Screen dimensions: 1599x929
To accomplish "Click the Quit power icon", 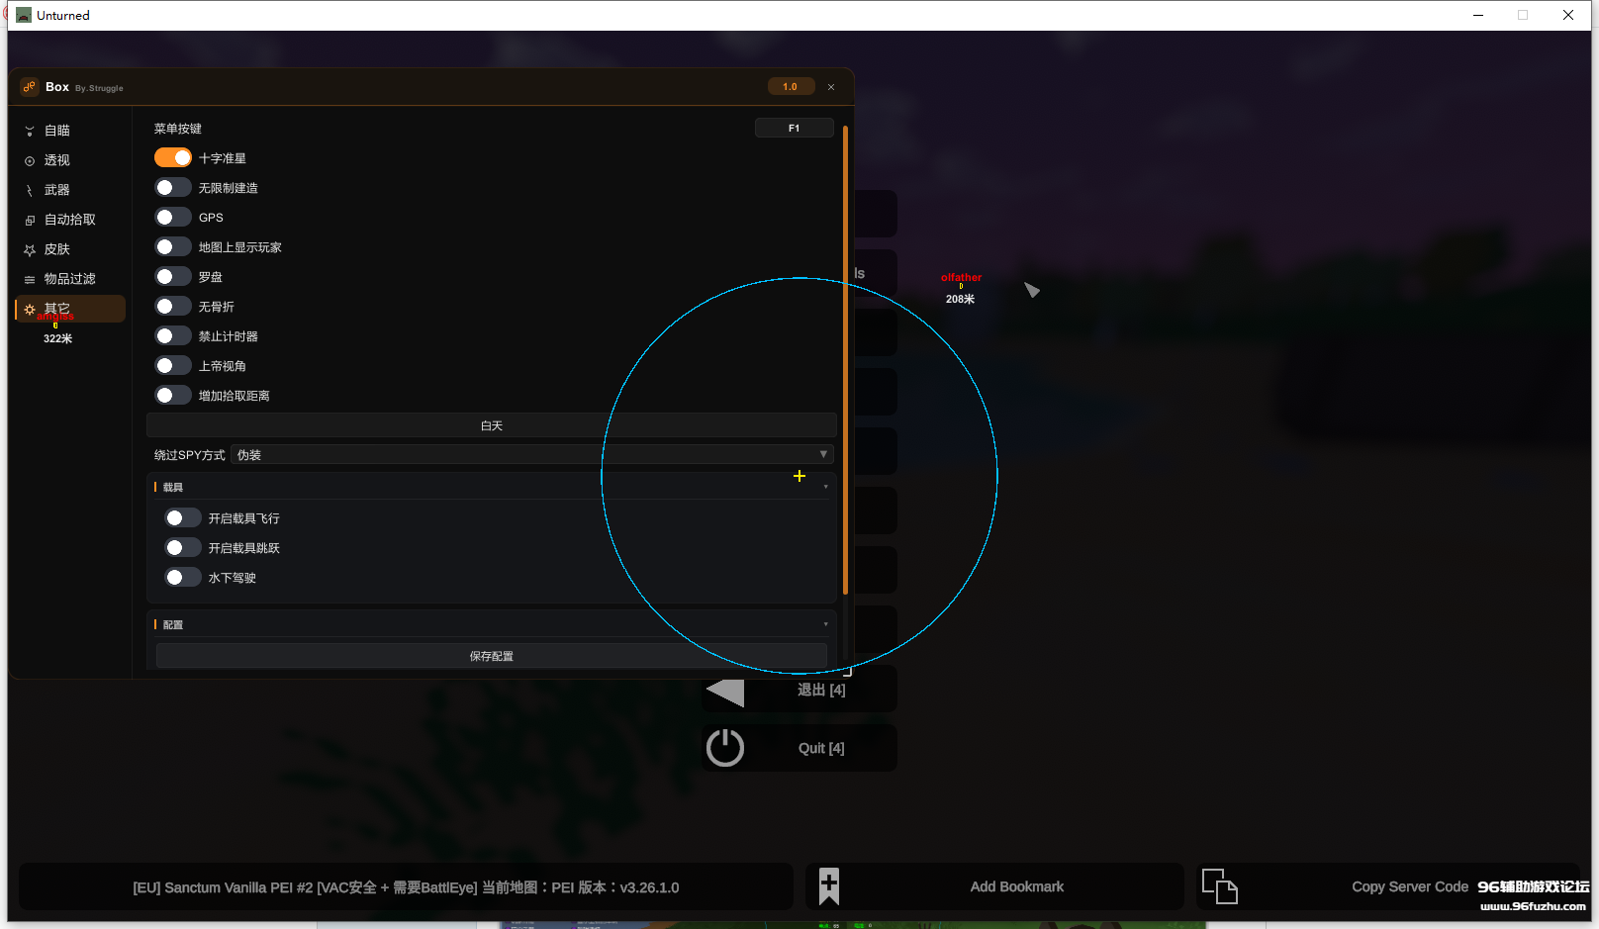I will [x=725, y=748].
